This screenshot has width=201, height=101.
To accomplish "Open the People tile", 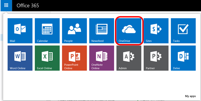I will [x=74, y=31].
